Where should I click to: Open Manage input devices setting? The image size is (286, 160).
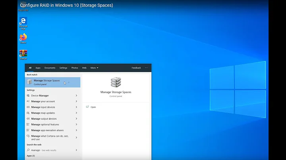coord(43,107)
